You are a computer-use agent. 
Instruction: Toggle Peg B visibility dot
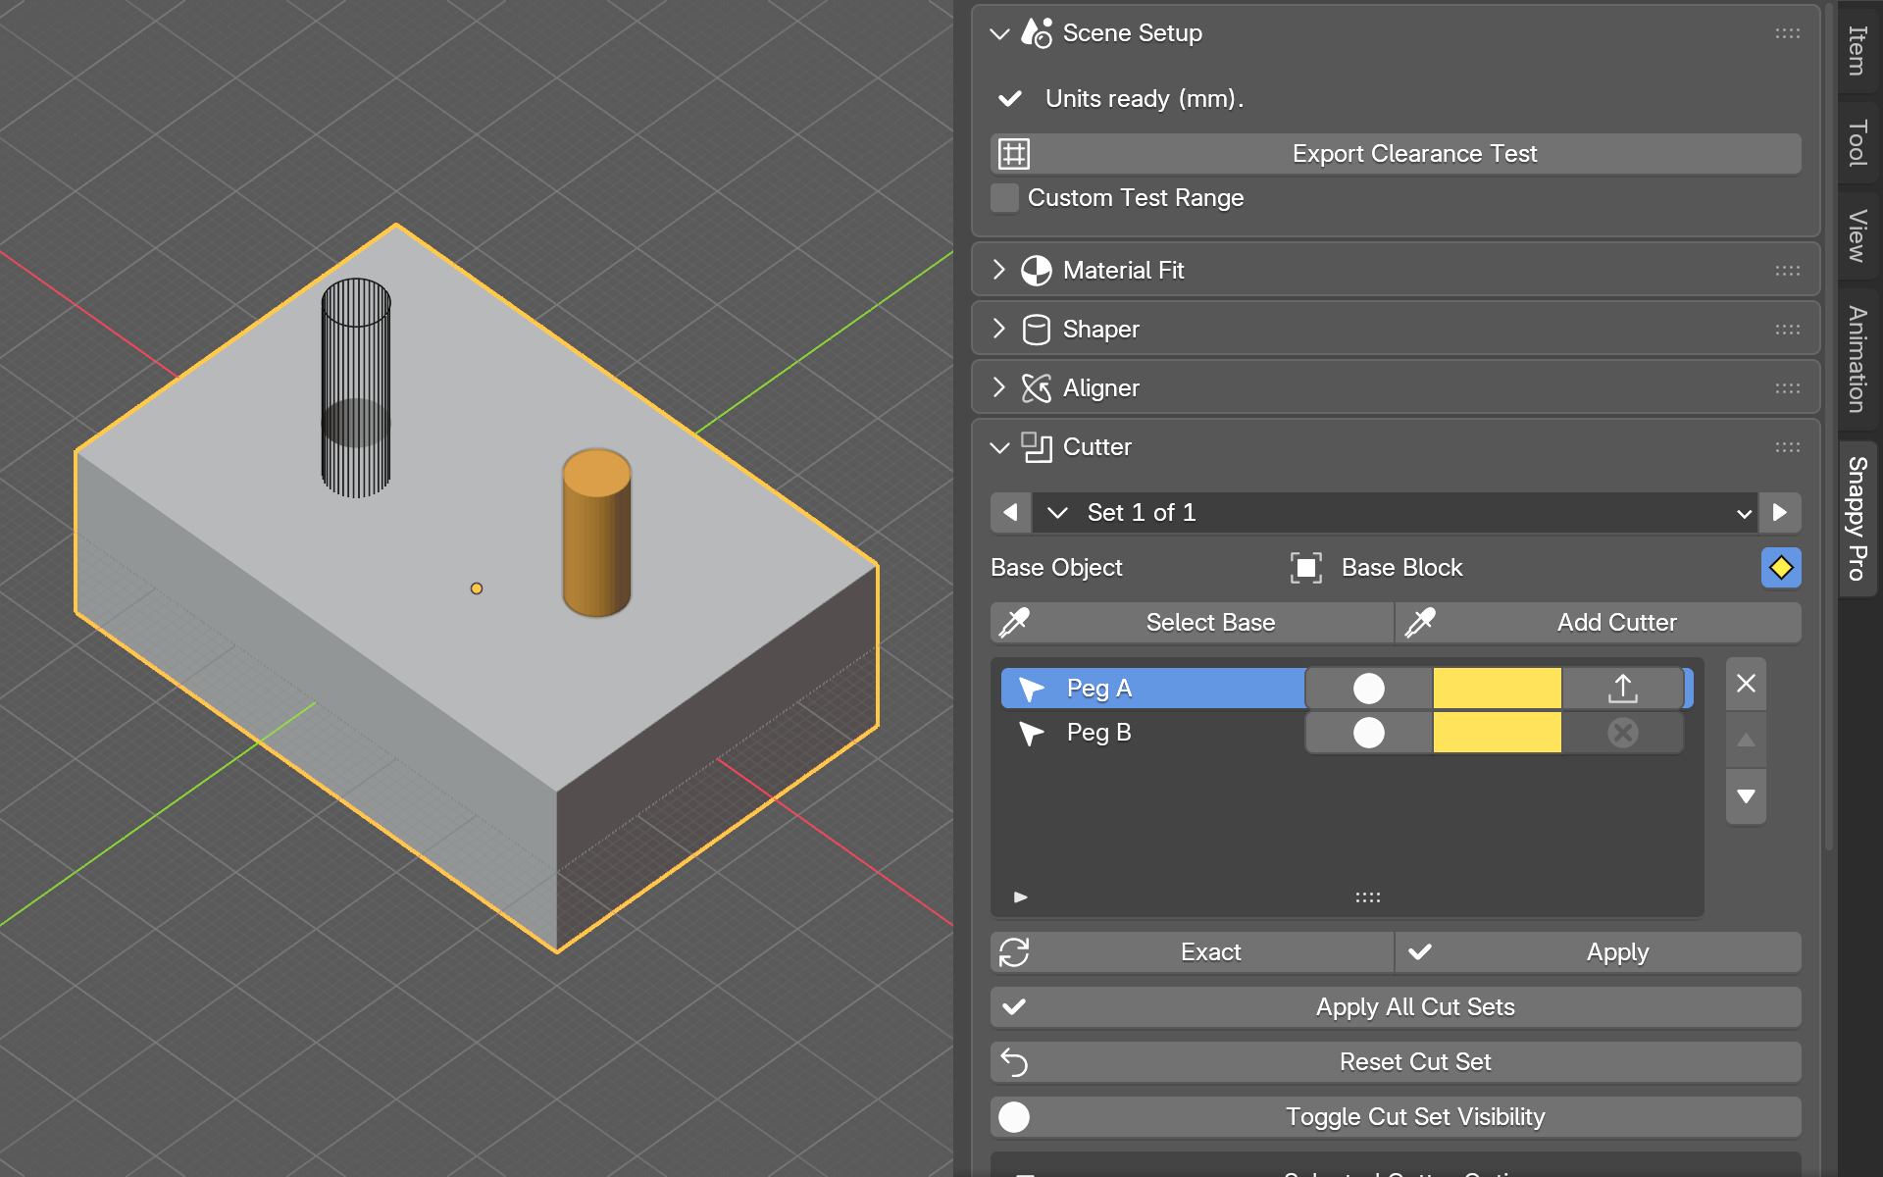[1369, 733]
